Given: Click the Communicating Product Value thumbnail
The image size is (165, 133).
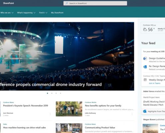Looking at the screenshot, I should [x=69, y=128].
